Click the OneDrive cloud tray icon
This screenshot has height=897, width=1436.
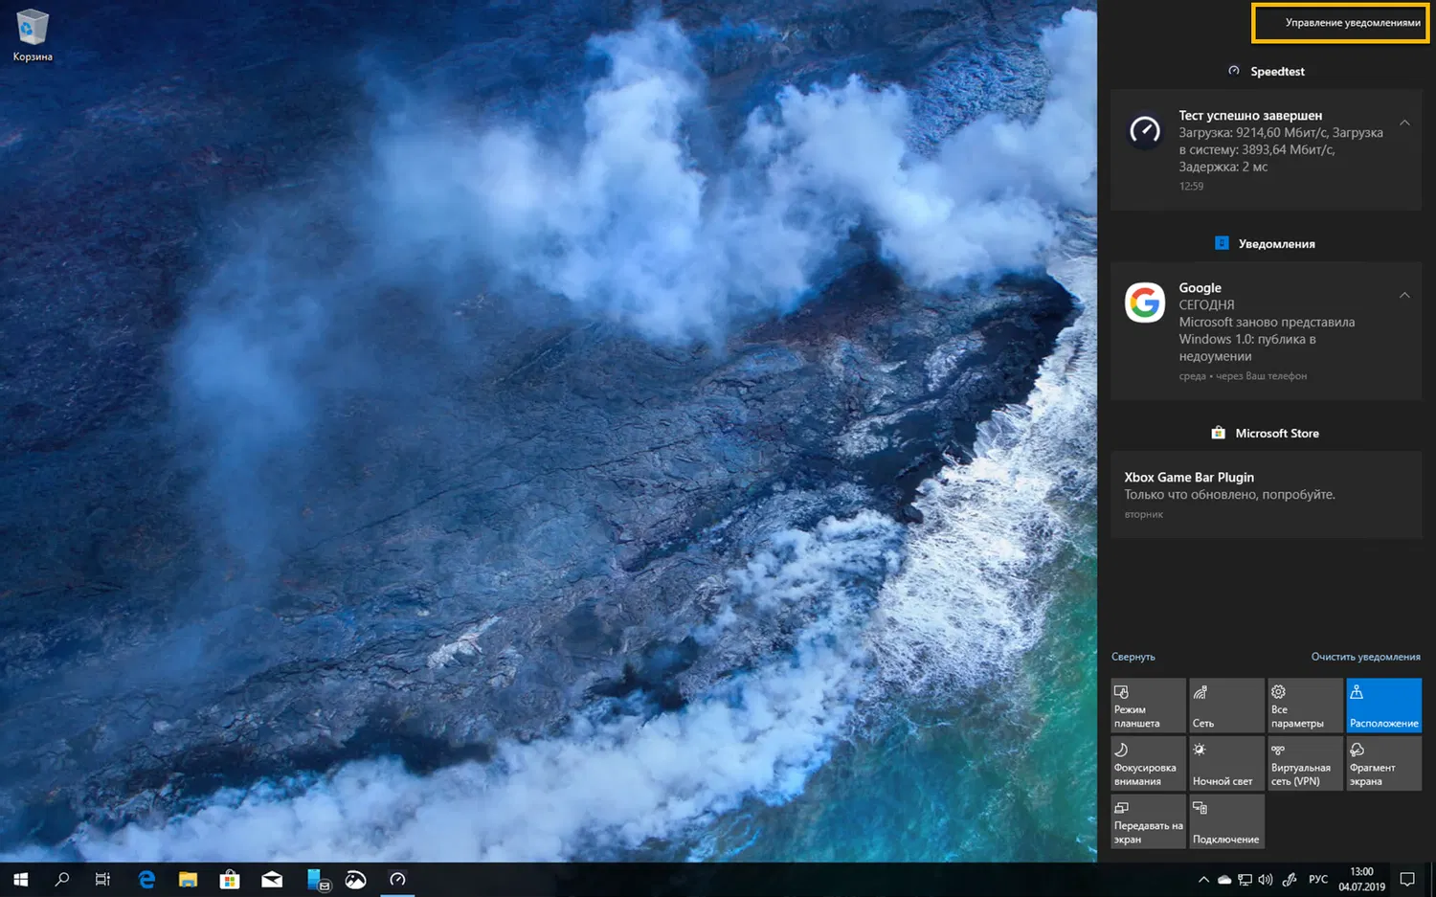click(x=1223, y=880)
